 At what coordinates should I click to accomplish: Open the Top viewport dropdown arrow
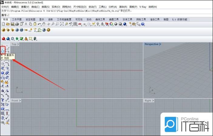pos(18,44)
